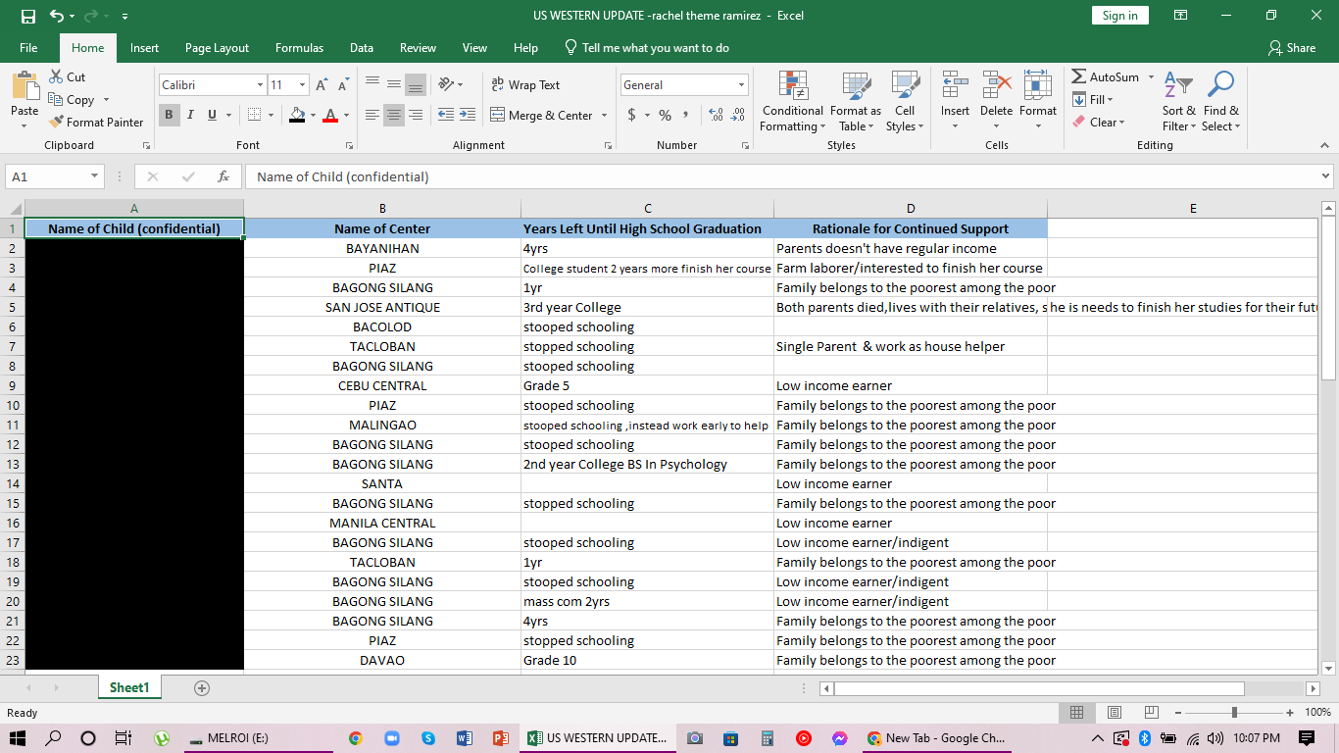Click the Format Painter tool
Image resolution: width=1339 pixels, height=753 pixels.
pyautogui.click(x=96, y=123)
